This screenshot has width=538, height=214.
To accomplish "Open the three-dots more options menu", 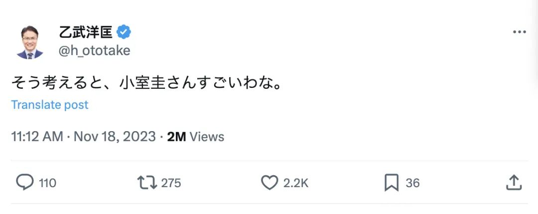I will tap(519, 32).
